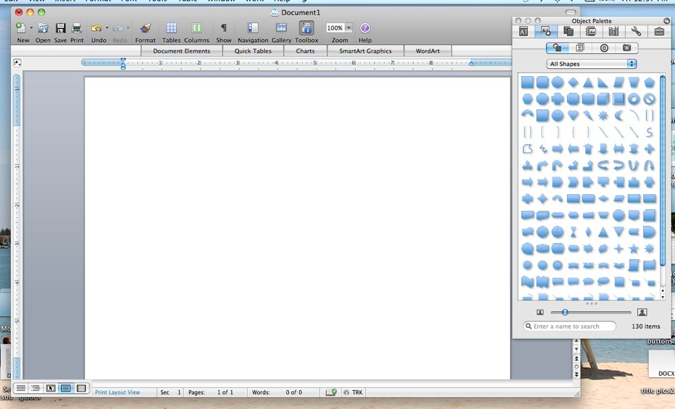Toggle paragraph marks with the Show button
This screenshot has height=409, width=675.
pyautogui.click(x=223, y=29)
